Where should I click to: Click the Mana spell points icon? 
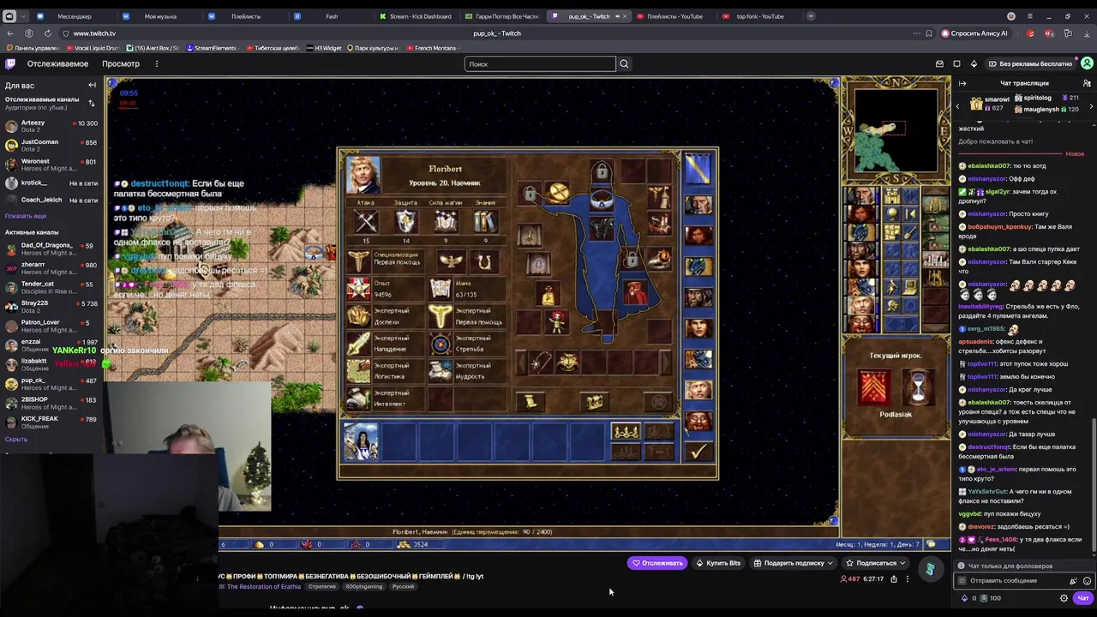[441, 290]
